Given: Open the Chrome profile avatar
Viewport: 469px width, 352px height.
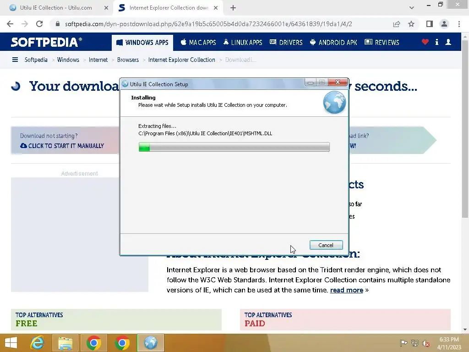Looking at the screenshot, I should (444, 24).
